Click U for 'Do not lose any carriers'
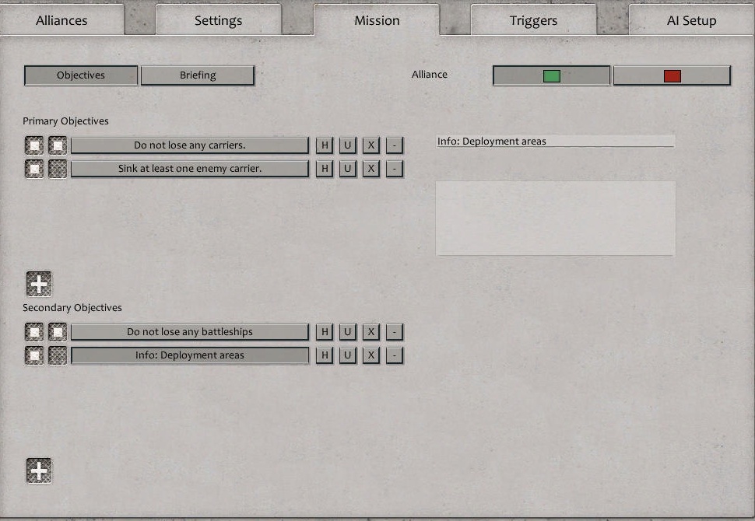This screenshot has width=755, height=521. (x=348, y=145)
